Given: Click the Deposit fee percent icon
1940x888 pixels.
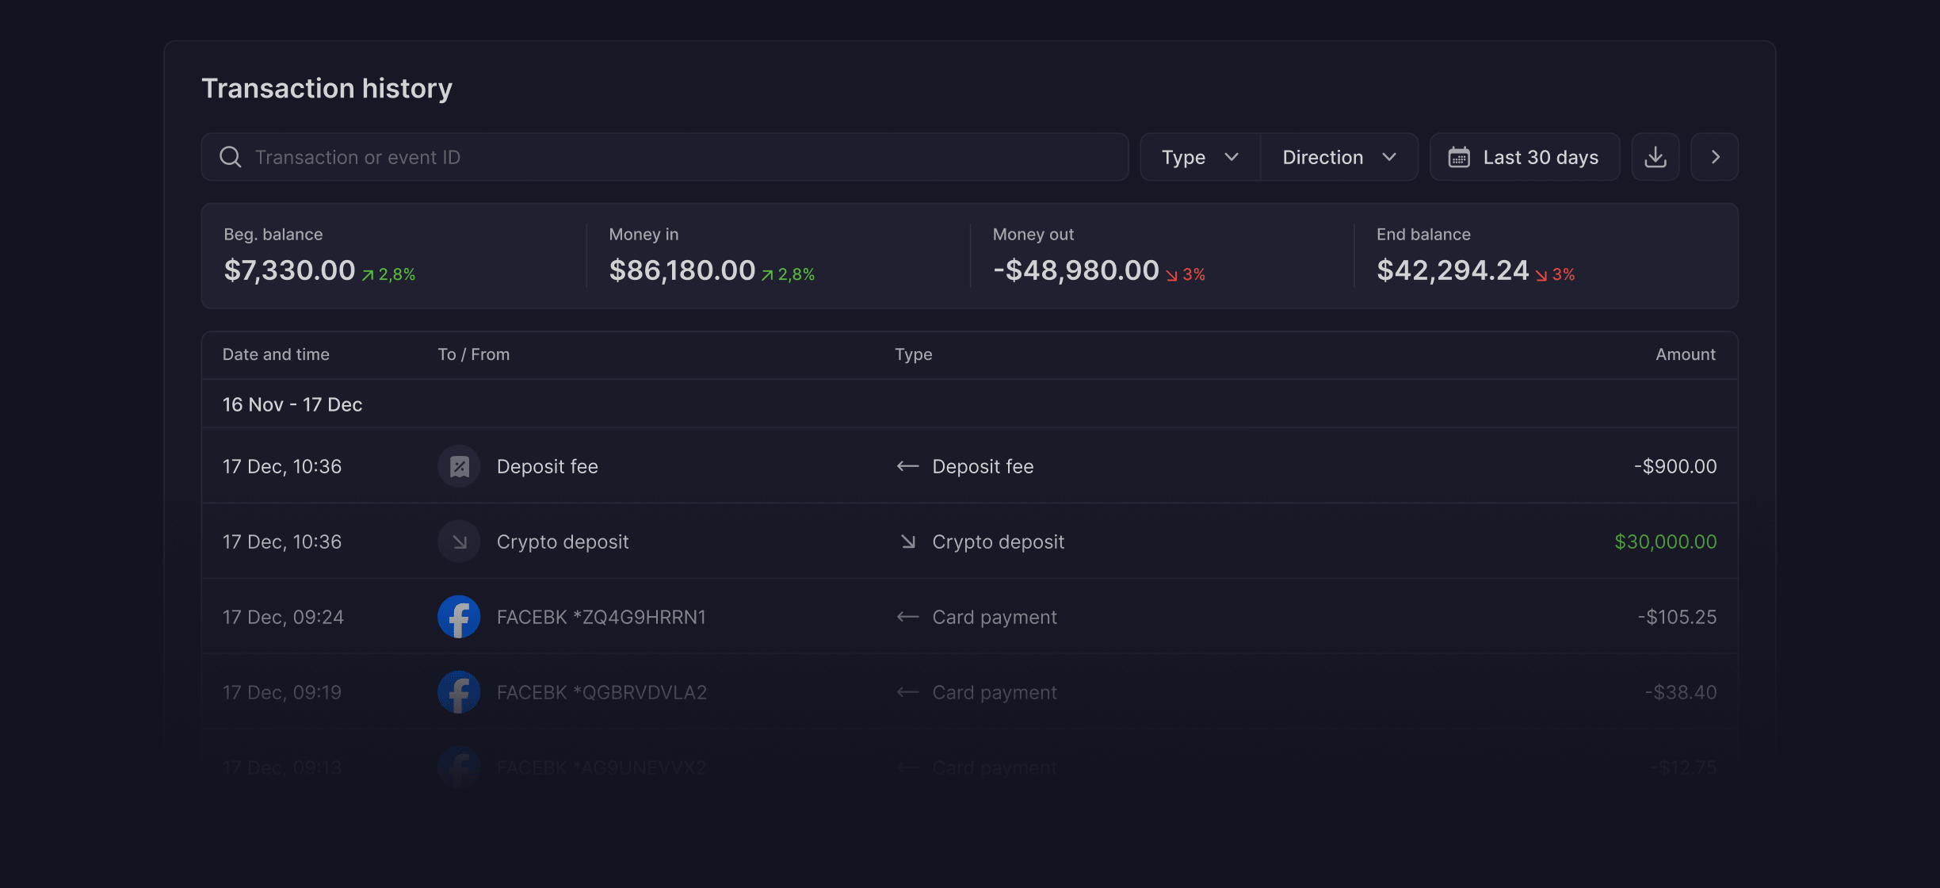Looking at the screenshot, I should click(x=460, y=466).
